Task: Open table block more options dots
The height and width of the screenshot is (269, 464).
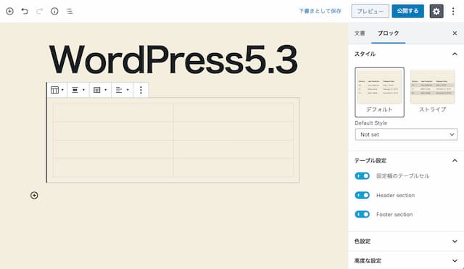Action: [141, 90]
